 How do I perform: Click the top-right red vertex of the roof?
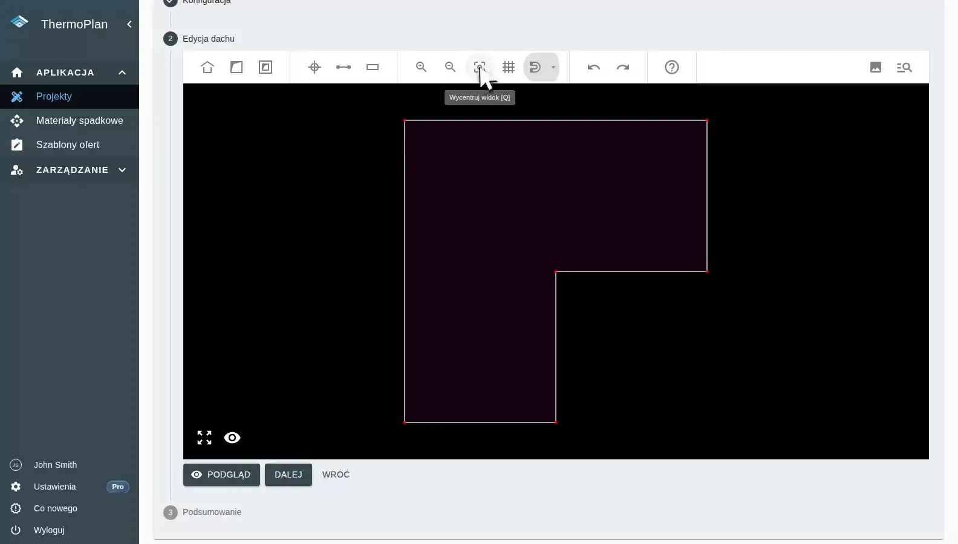[x=707, y=120]
